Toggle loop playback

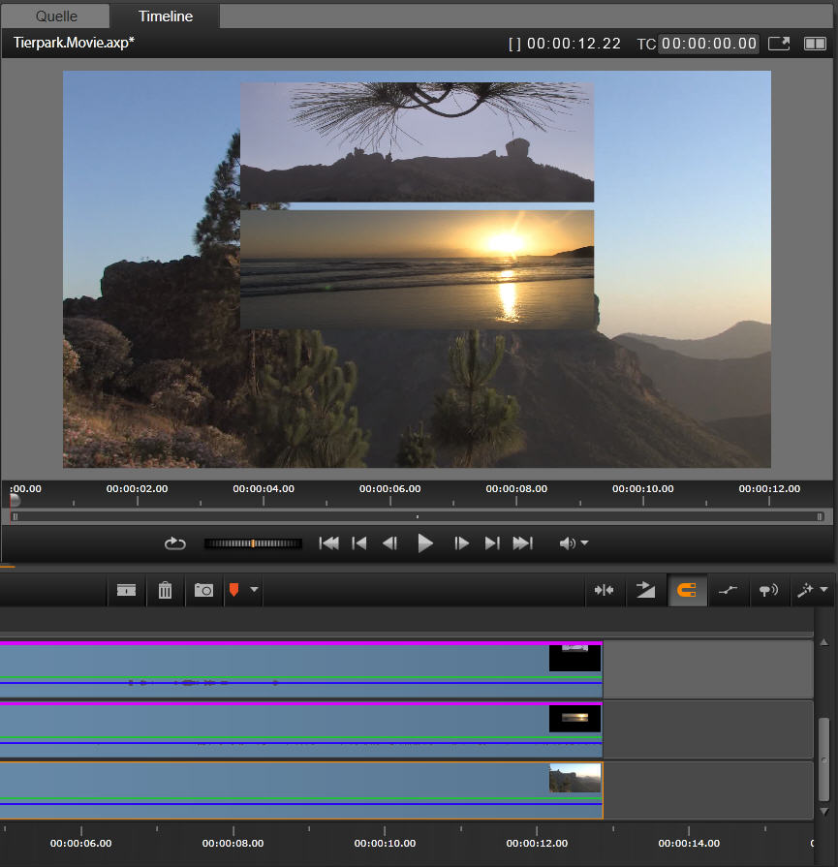pos(174,543)
